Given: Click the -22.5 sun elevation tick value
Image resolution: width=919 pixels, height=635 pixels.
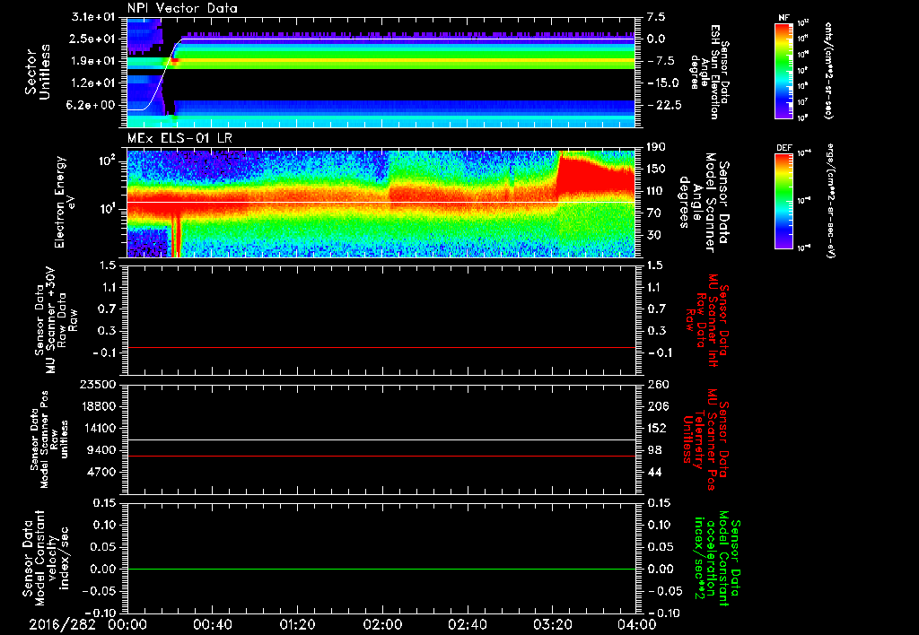Looking at the screenshot, I should (x=665, y=105).
